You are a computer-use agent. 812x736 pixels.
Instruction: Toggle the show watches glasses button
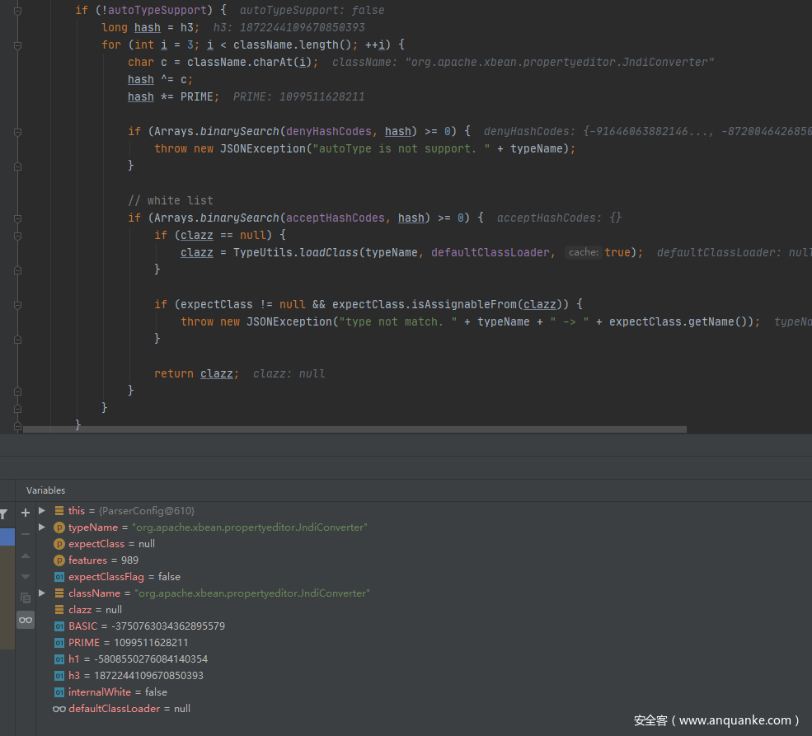(26, 620)
